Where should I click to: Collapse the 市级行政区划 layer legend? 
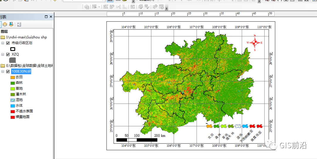pos(3,43)
